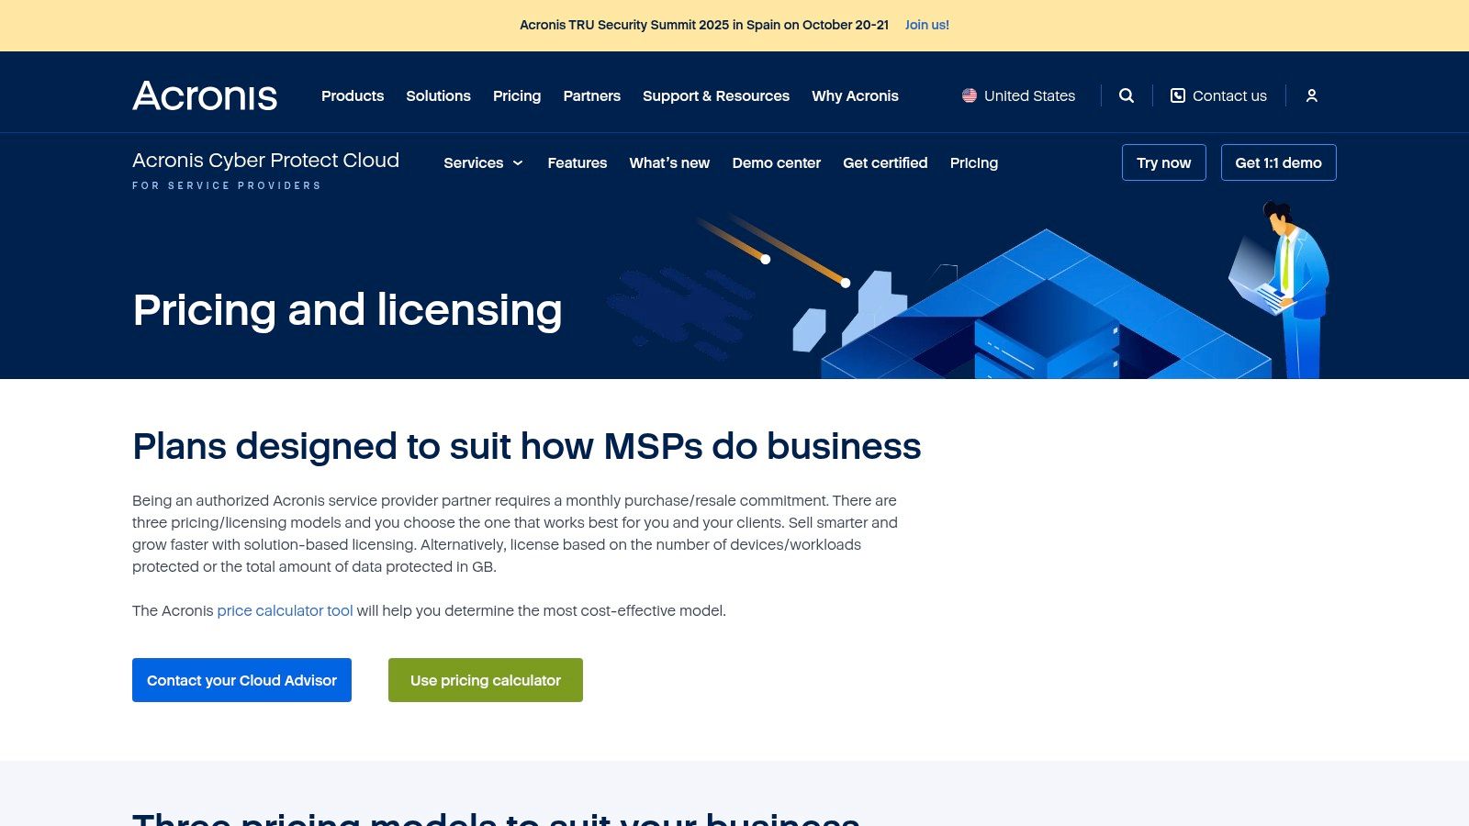Open the user account icon
1469x826 pixels.
coord(1312,95)
